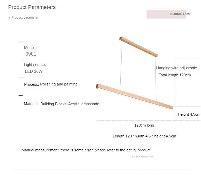The height and width of the screenshot is (177, 201).
Task: Click the Manual measurement disclaimer text
Action: click(86, 150)
